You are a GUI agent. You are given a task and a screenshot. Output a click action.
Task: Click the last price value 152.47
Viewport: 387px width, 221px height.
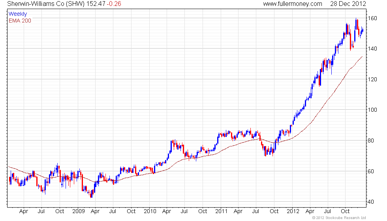[x=96, y=4]
